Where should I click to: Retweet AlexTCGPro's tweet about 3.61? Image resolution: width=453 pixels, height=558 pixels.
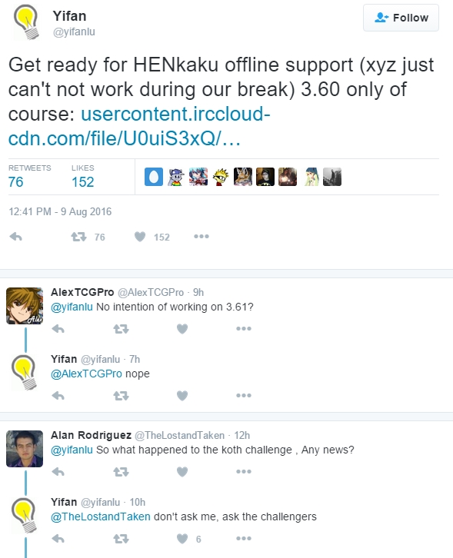coord(121,329)
